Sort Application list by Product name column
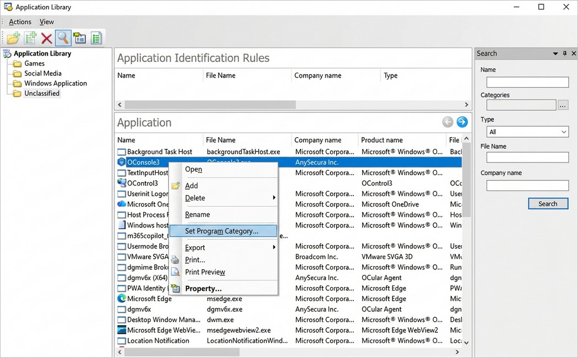 402,140
